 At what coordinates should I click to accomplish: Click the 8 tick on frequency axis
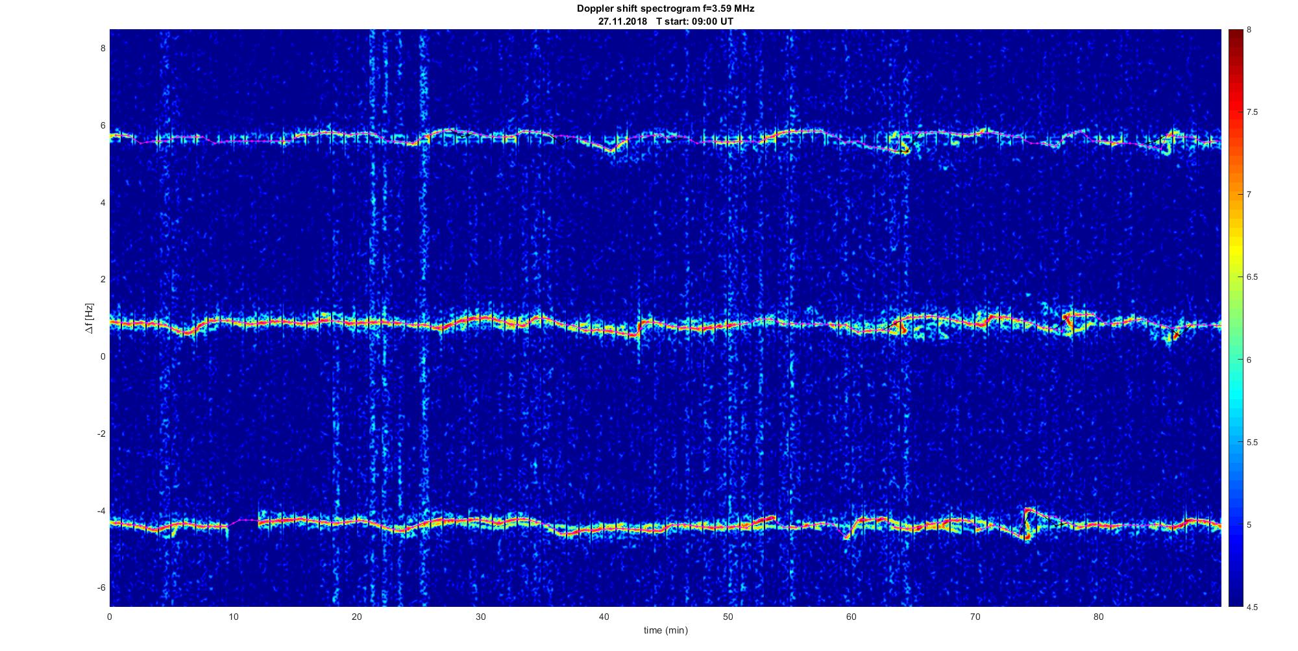point(102,48)
